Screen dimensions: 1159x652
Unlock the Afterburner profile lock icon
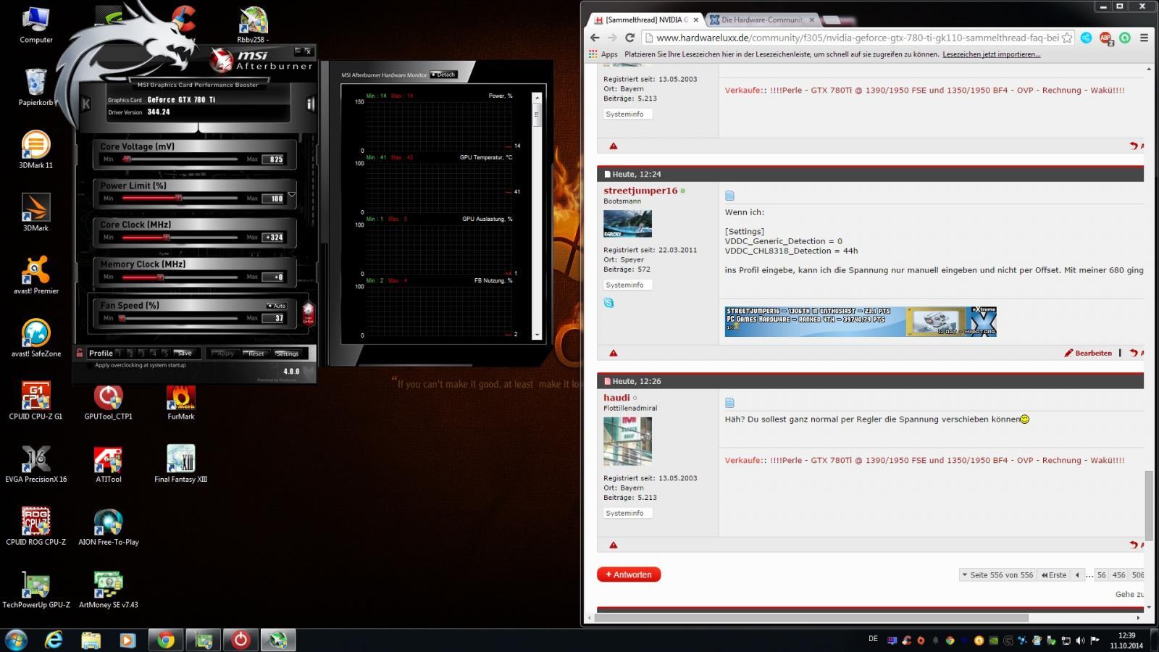click(x=79, y=353)
